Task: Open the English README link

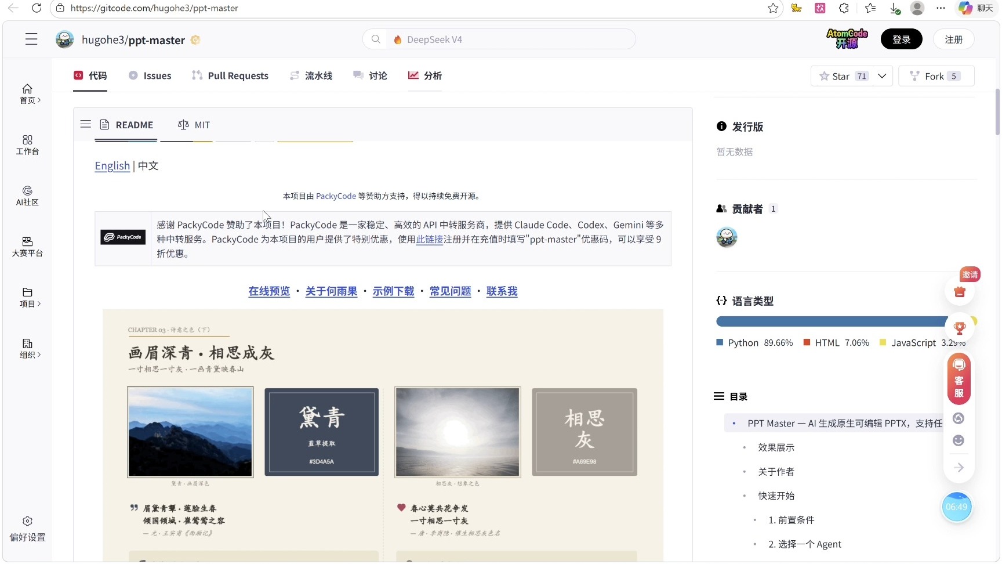Action: (112, 166)
